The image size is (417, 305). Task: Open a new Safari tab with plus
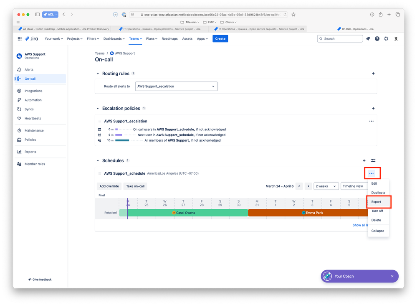click(389, 14)
